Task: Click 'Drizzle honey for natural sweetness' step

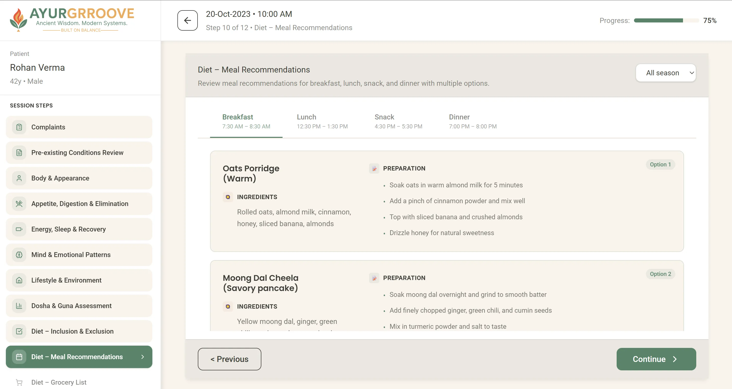Action: (x=442, y=233)
